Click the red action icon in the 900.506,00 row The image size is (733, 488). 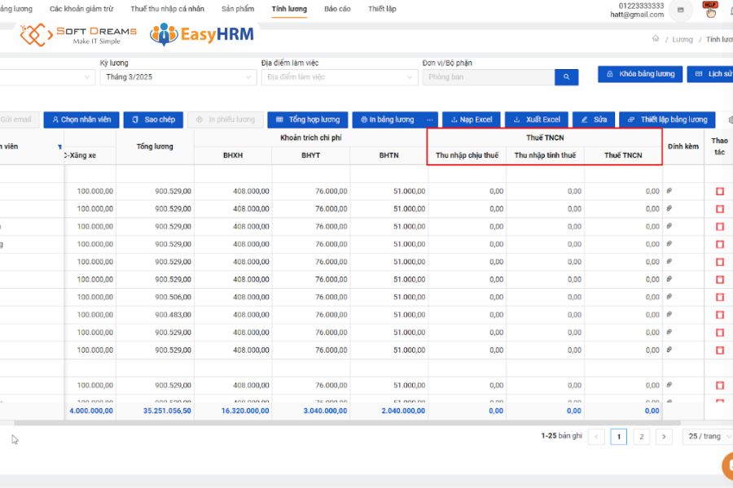(719, 297)
